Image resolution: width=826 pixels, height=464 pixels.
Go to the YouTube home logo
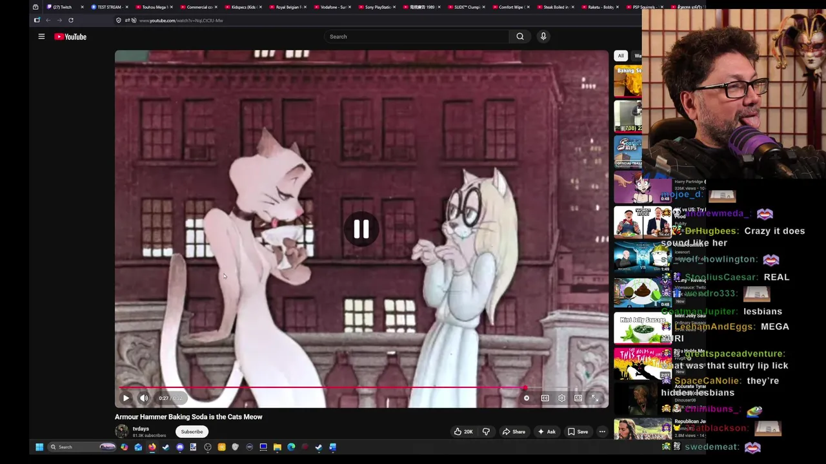click(x=70, y=37)
